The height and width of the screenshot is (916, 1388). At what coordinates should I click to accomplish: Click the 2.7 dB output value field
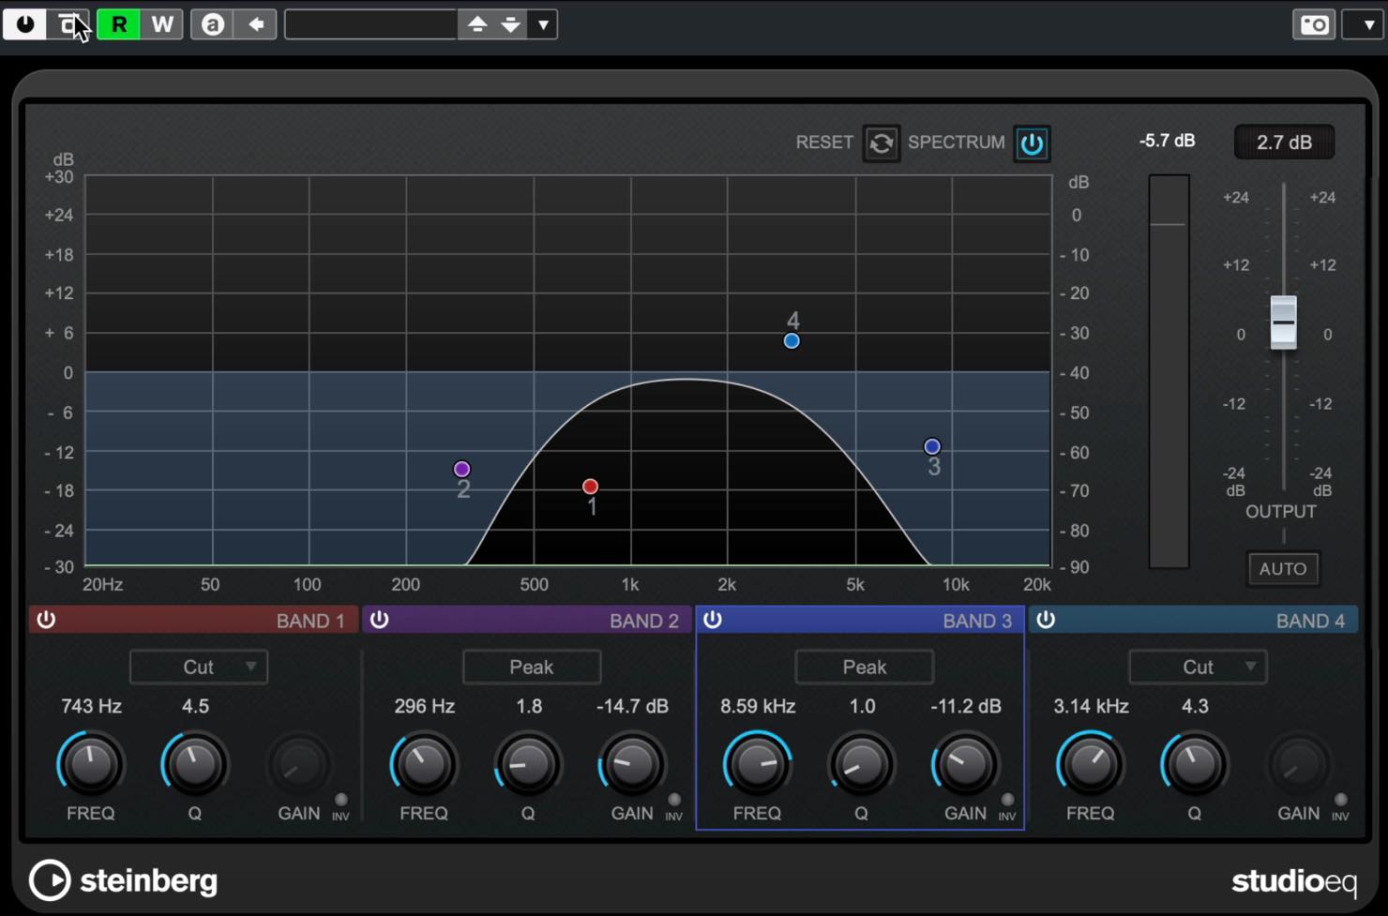tap(1284, 143)
